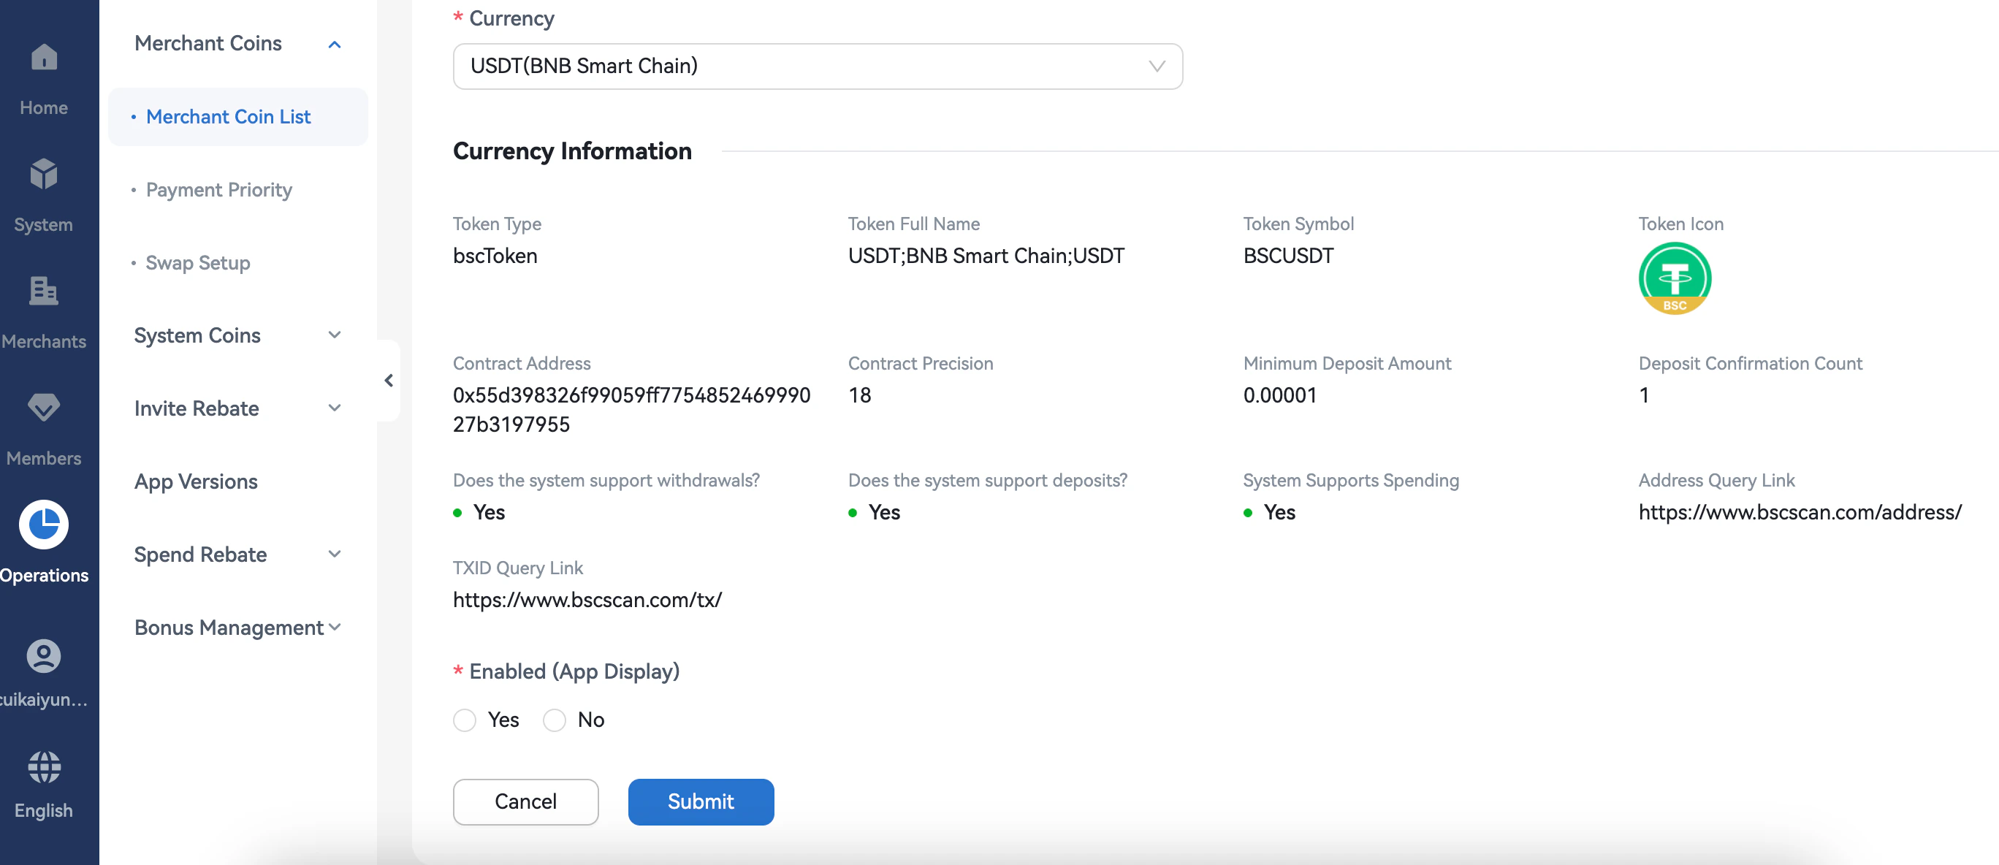Click the BSC USDT token icon
Screen dimensions: 1999x865
click(1675, 278)
